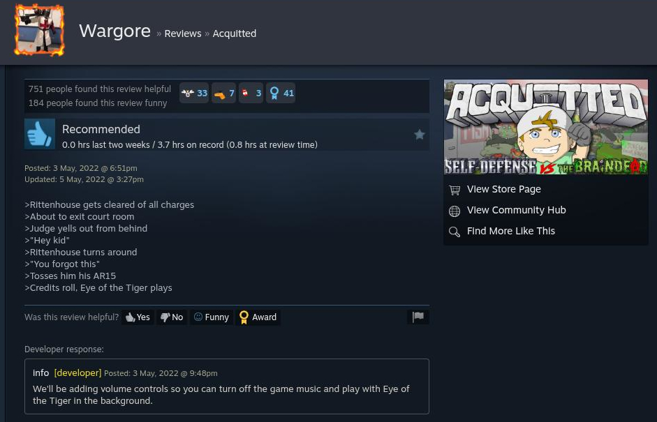The width and height of the screenshot is (657, 422).
Task: Vote Yes on review helpfulness
Action: [x=138, y=317]
